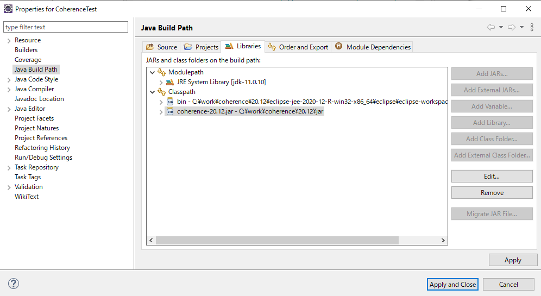Click Add External Class Folder... button
541x296 pixels.
[492, 155]
